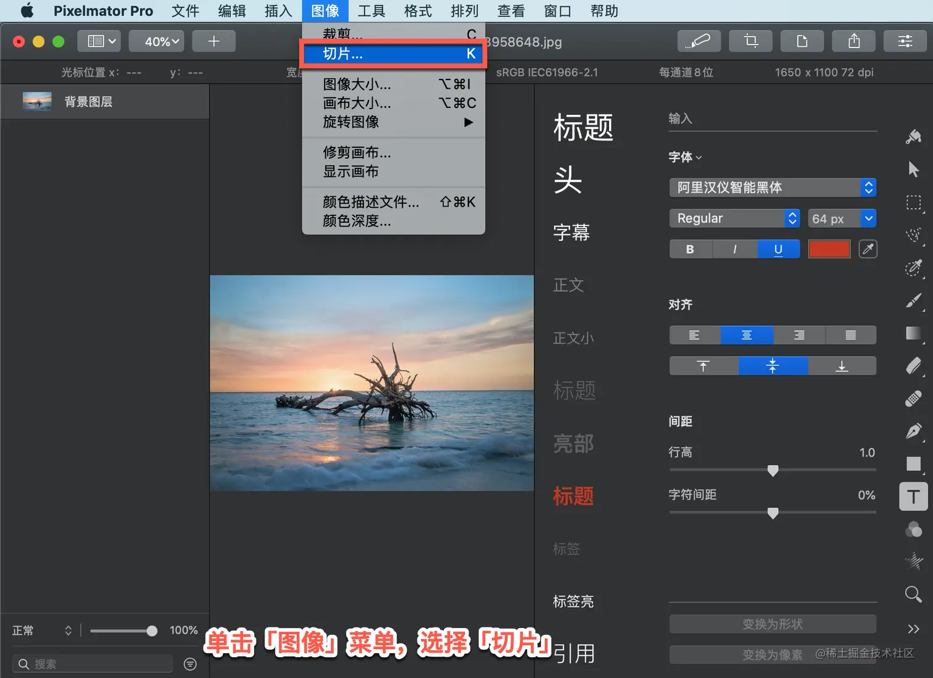Open the Share button in the toolbar

[853, 41]
